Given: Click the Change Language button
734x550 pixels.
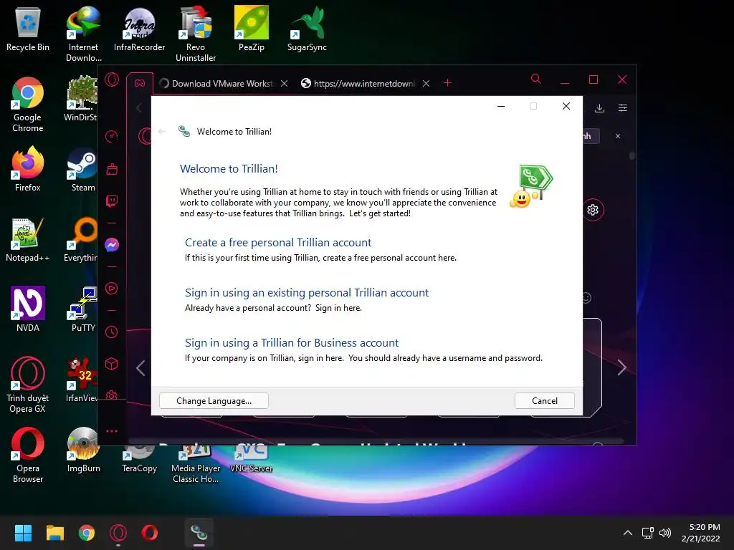Looking at the screenshot, I should point(214,401).
